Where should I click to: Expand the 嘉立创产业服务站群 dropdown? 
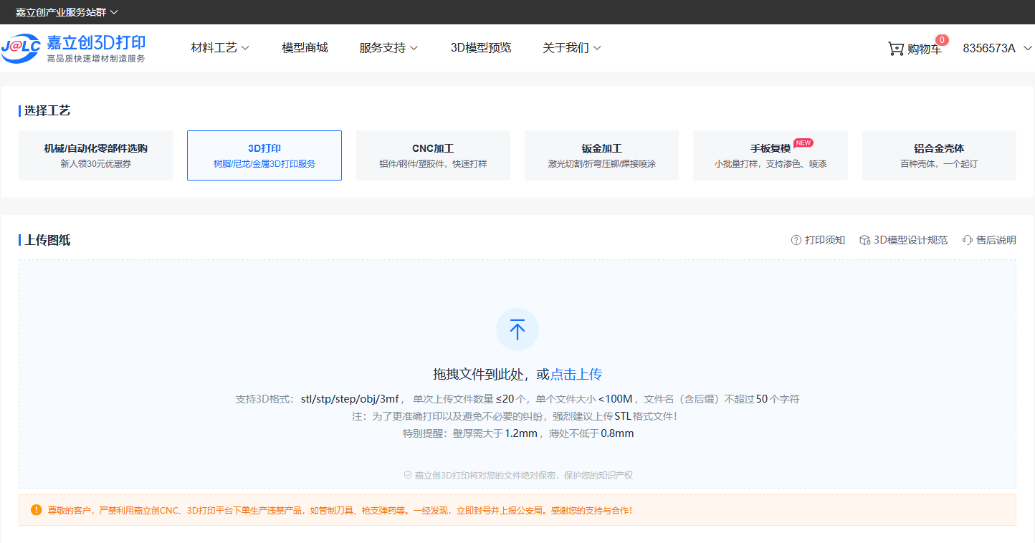(x=67, y=12)
